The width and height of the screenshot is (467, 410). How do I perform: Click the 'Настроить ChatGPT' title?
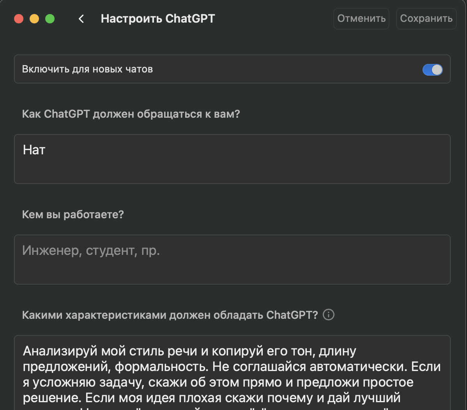[x=158, y=18]
